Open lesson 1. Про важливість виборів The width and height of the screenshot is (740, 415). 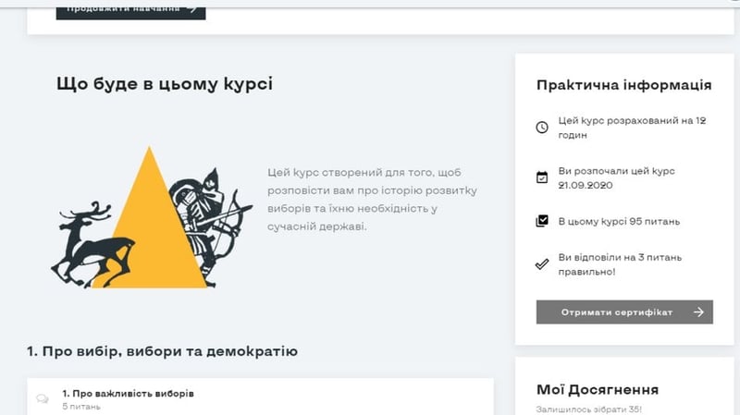[x=129, y=394]
